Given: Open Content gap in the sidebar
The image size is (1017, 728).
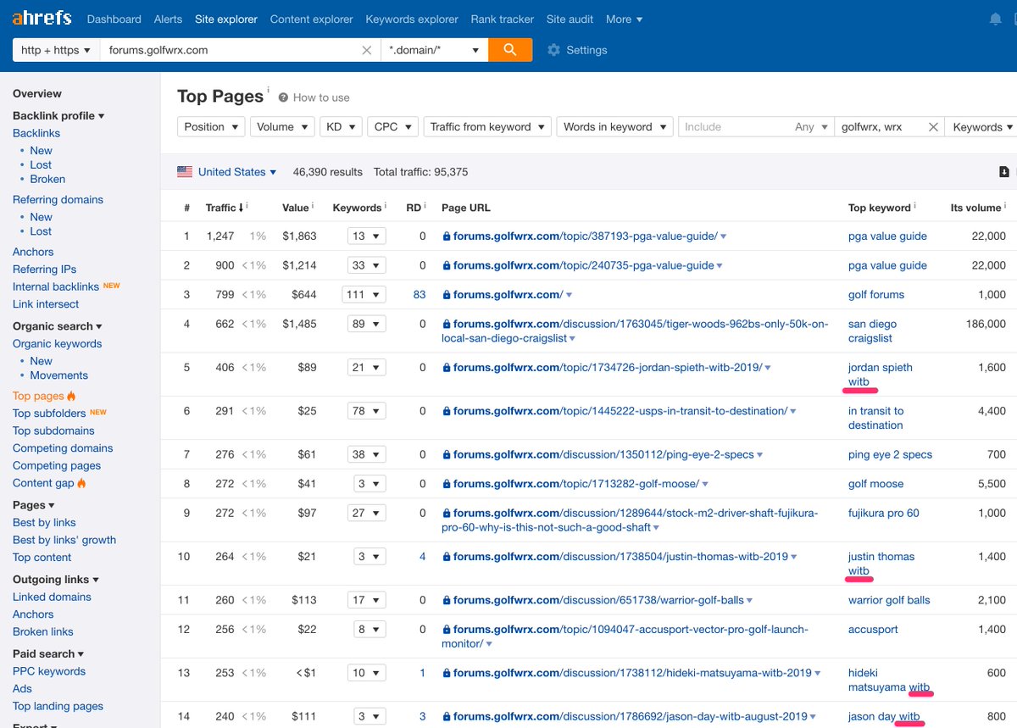Looking at the screenshot, I should (43, 483).
